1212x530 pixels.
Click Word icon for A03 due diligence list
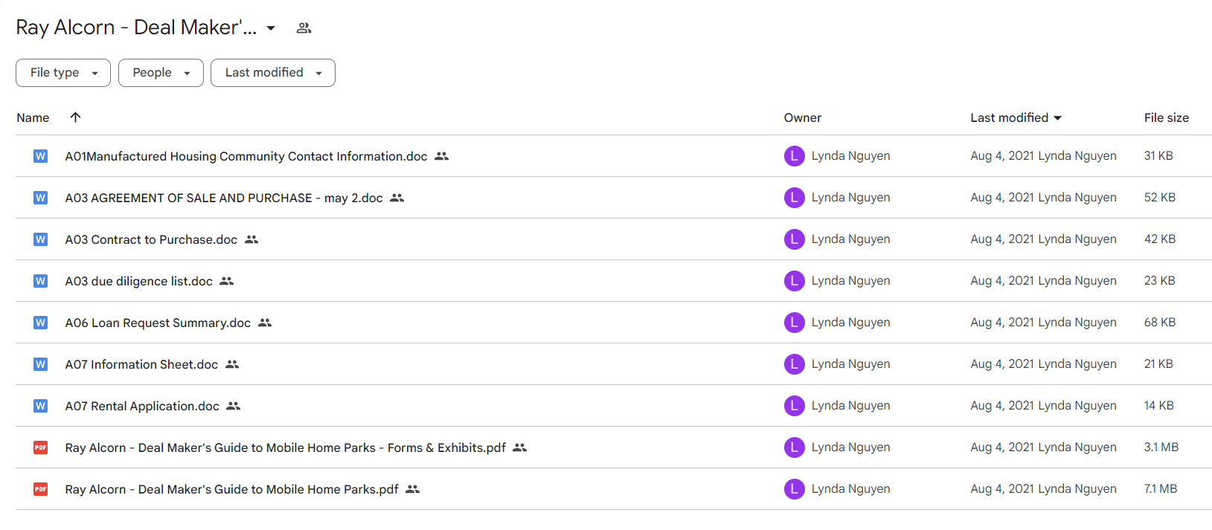(x=41, y=281)
